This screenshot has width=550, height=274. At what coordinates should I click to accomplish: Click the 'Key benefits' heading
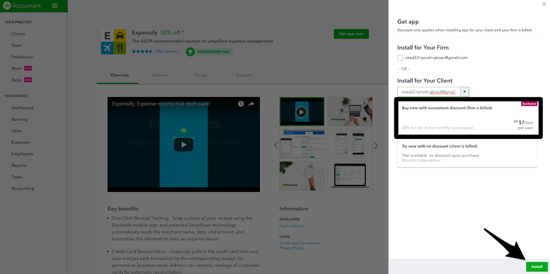tap(123, 209)
